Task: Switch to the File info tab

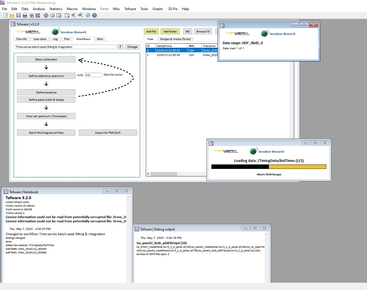Action: pos(21,39)
